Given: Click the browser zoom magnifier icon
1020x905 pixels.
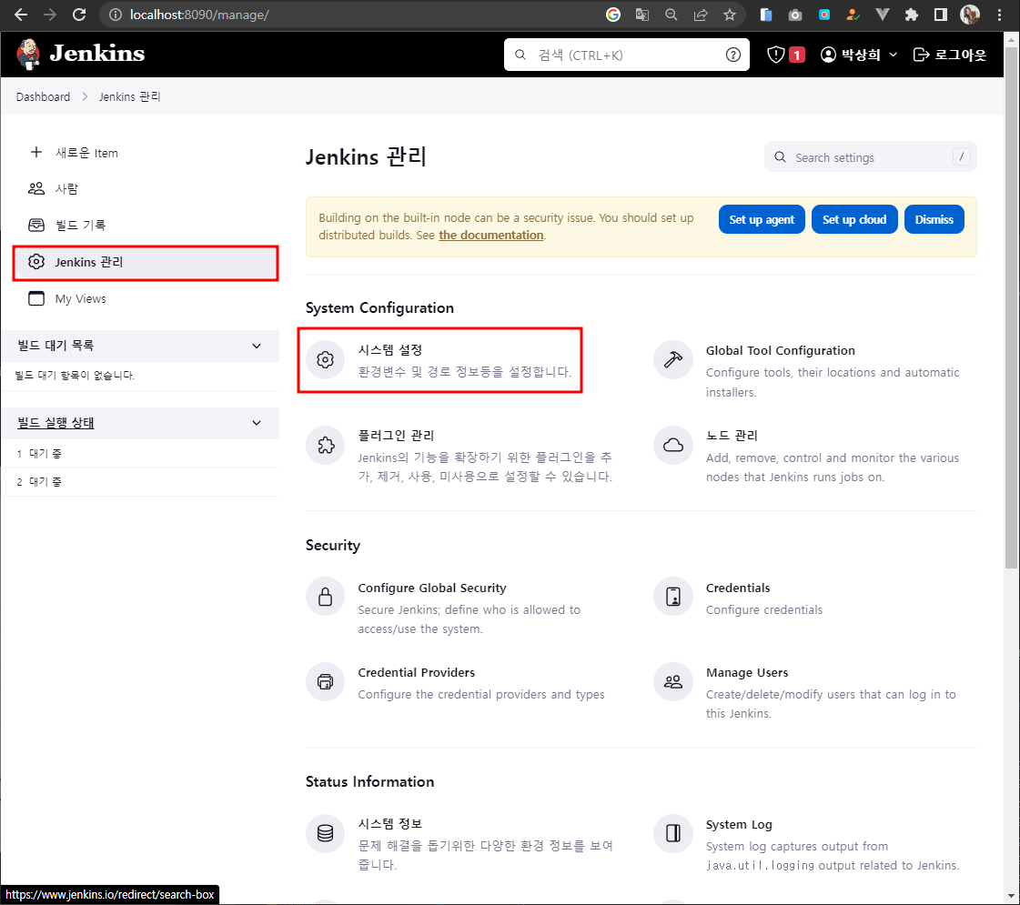Looking at the screenshot, I should click(x=672, y=15).
